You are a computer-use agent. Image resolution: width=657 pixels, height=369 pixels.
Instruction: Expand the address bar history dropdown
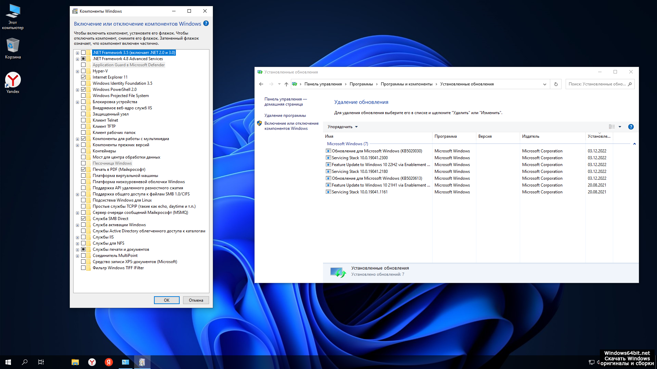tap(544, 84)
